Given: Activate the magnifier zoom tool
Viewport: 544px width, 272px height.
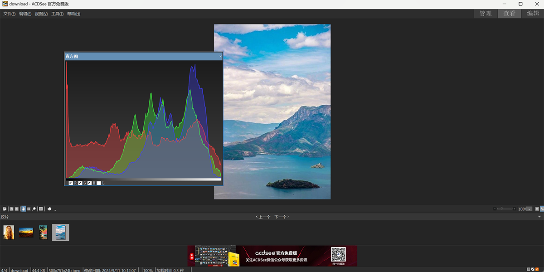Looking at the screenshot, I should point(34,209).
